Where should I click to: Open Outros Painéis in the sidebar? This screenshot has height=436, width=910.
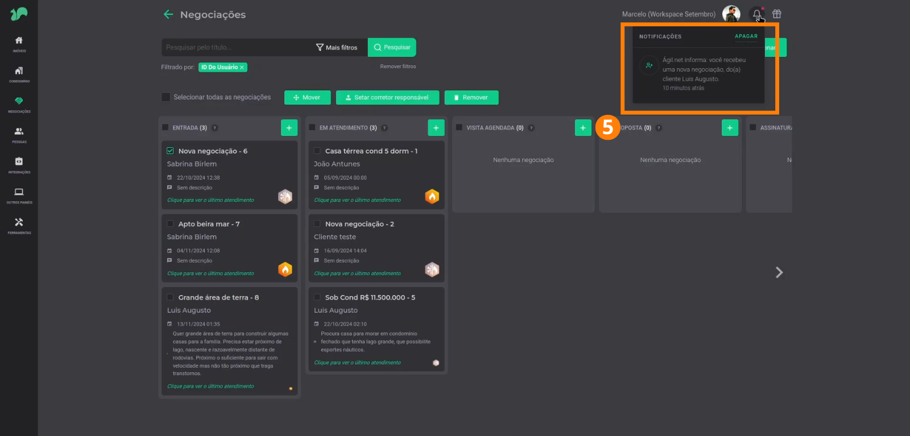(x=19, y=195)
